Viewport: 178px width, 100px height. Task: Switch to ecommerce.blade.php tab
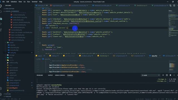pyautogui.click(x=78, y=6)
